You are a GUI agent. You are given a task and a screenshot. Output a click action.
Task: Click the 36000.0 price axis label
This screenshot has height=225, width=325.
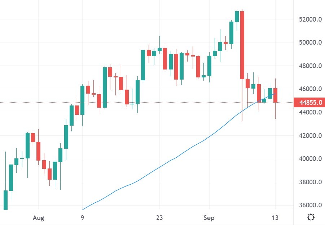pyautogui.click(x=309, y=205)
